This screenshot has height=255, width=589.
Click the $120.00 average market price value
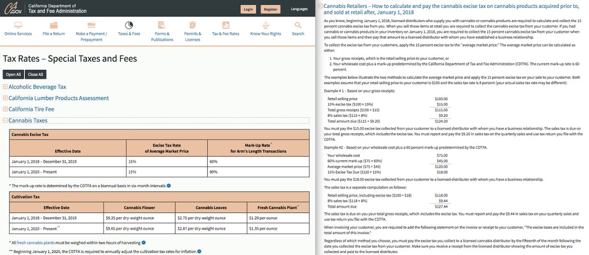441,166
